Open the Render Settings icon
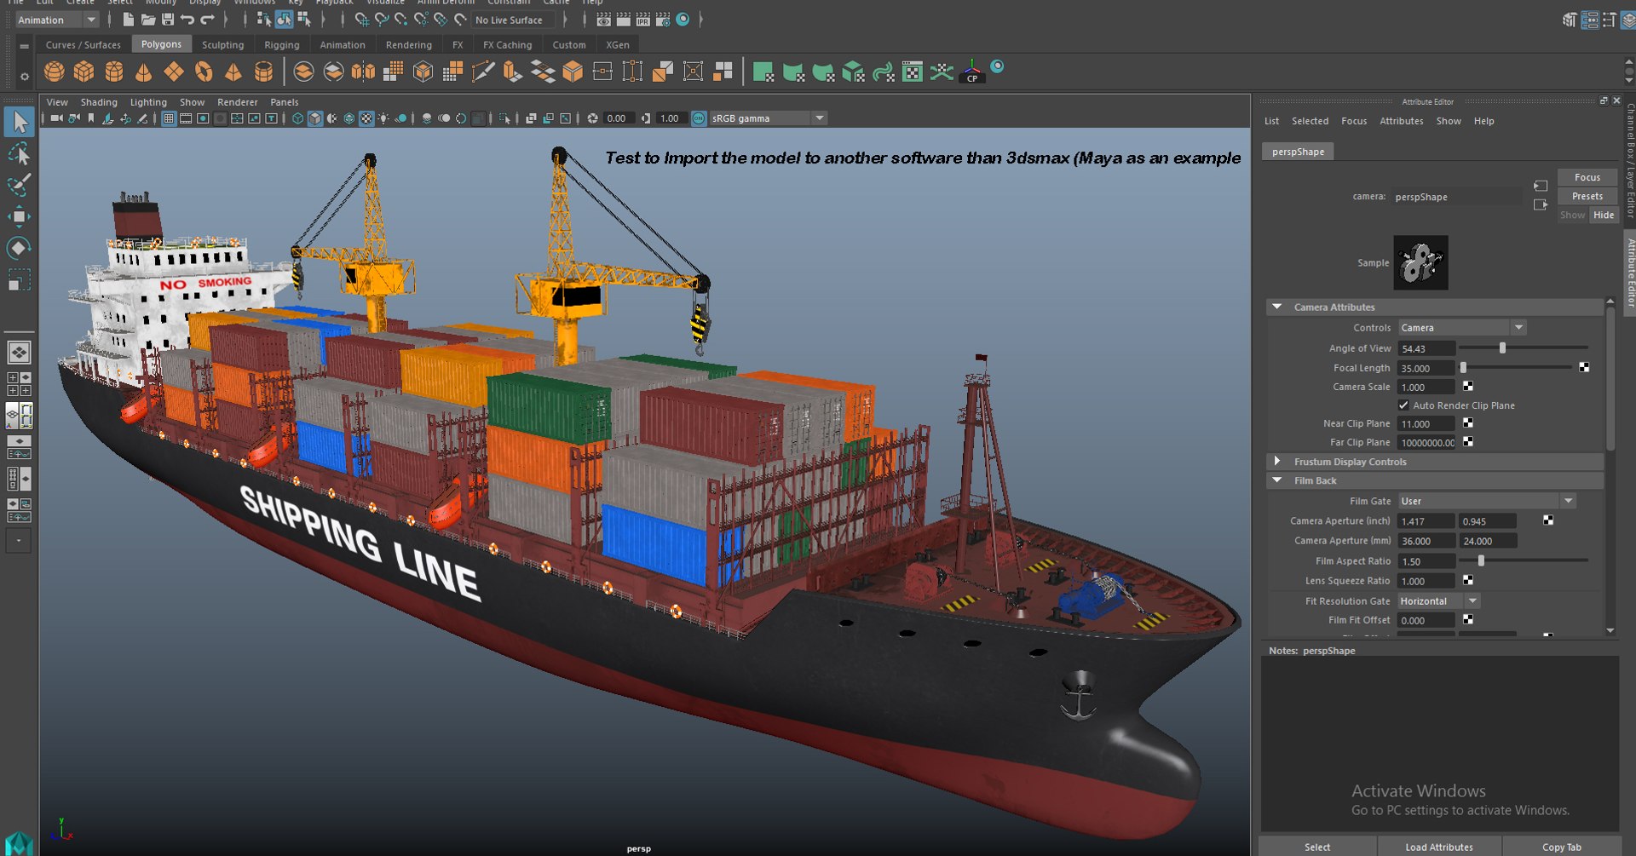1636x856 pixels. coord(663,20)
